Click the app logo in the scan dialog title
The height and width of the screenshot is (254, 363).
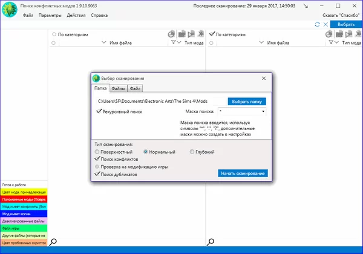click(96, 78)
